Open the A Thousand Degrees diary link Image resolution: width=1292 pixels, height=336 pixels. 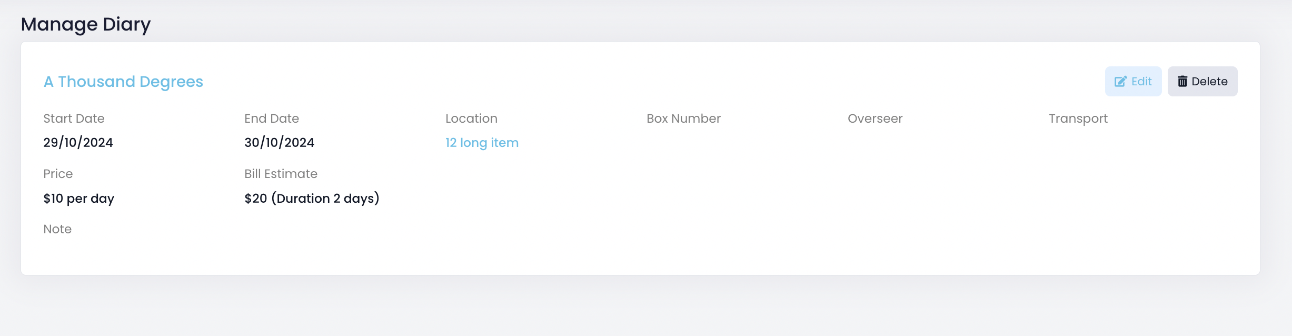[123, 82]
